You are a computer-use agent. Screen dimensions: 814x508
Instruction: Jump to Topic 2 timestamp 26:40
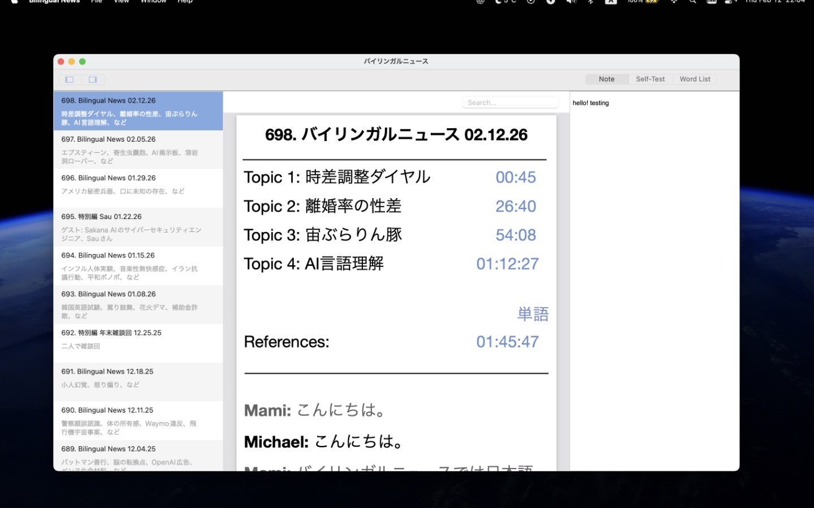[516, 206]
